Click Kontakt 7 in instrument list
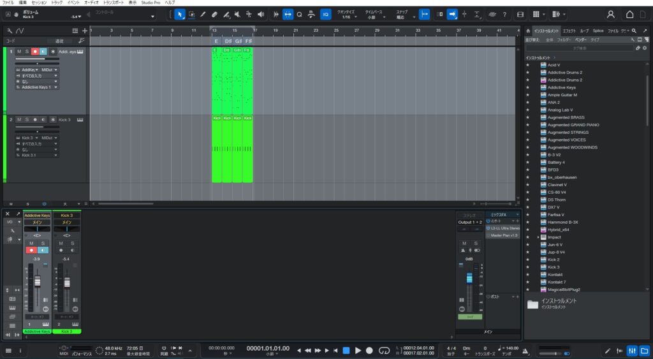 point(556,282)
